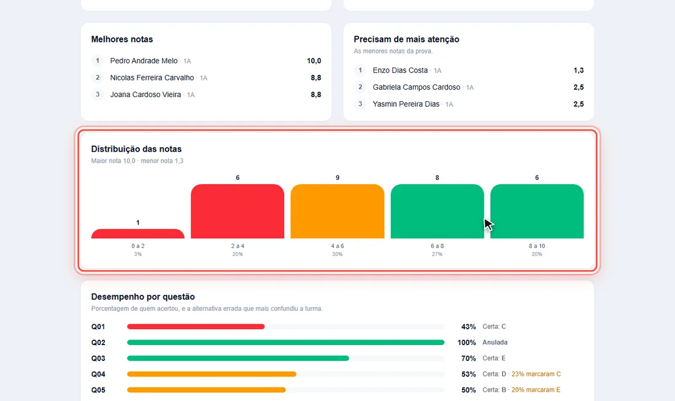Click the 20% marcaram E note

point(536,390)
